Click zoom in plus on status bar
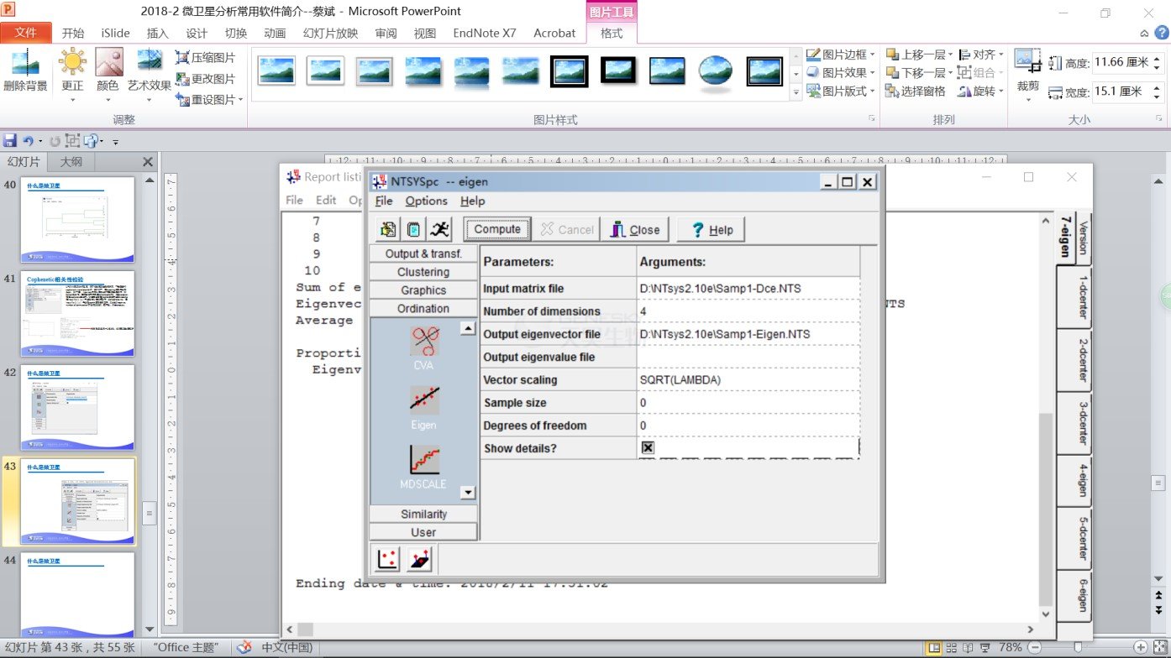Viewport: 1171px width, 658px height. pyautogui.click(x=1140, y=647)
